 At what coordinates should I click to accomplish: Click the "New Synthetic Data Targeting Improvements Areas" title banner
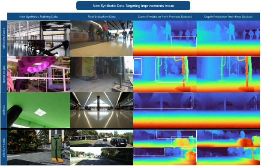pos(133,6)
